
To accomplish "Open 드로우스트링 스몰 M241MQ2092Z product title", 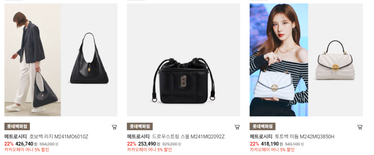I will click(x=188, y=137).
